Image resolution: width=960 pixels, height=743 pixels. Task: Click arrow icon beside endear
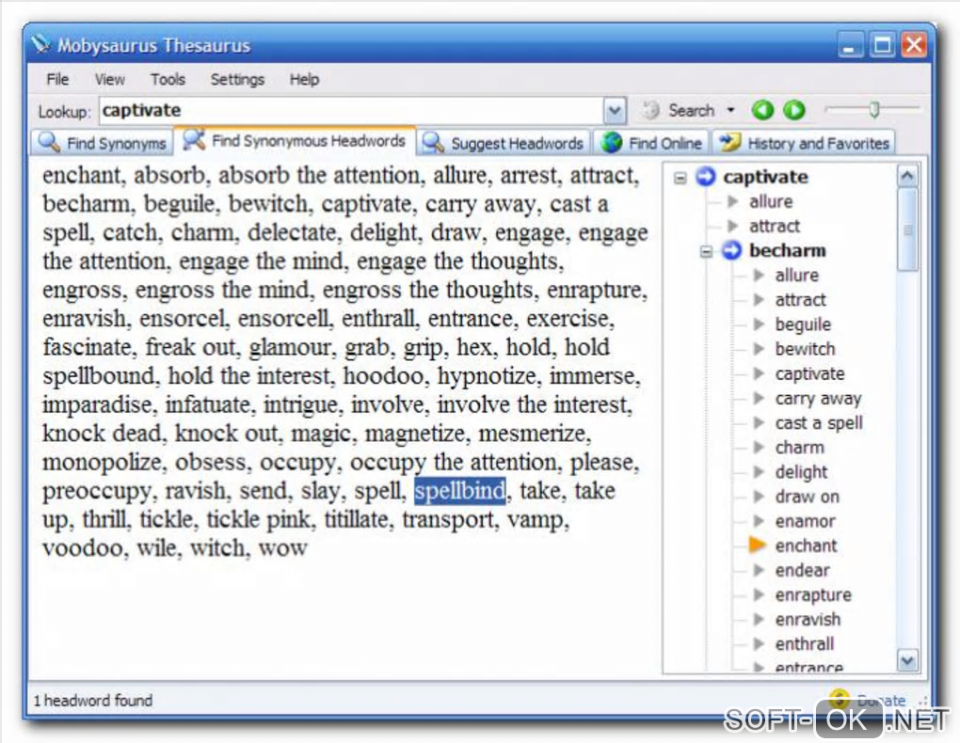(x=759, y=570)
